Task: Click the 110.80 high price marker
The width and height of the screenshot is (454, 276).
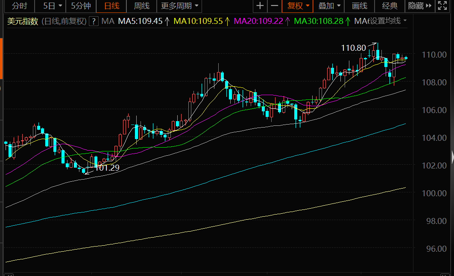Action: (x=354, y=48)
